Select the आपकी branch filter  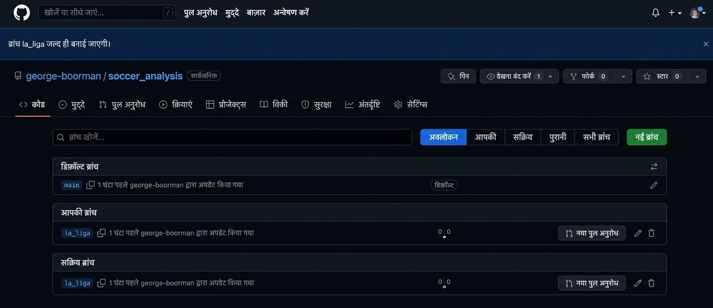pyautogui.click(x=486, y=137)
